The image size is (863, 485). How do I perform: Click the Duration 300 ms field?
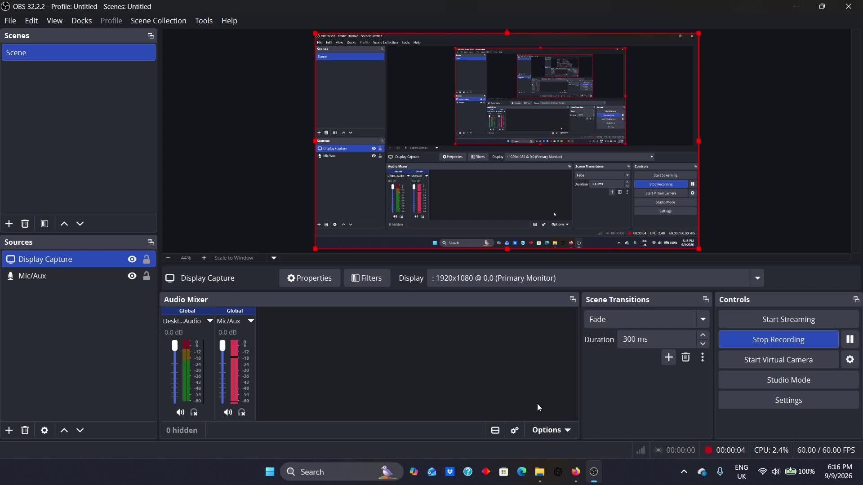point(657,339)
